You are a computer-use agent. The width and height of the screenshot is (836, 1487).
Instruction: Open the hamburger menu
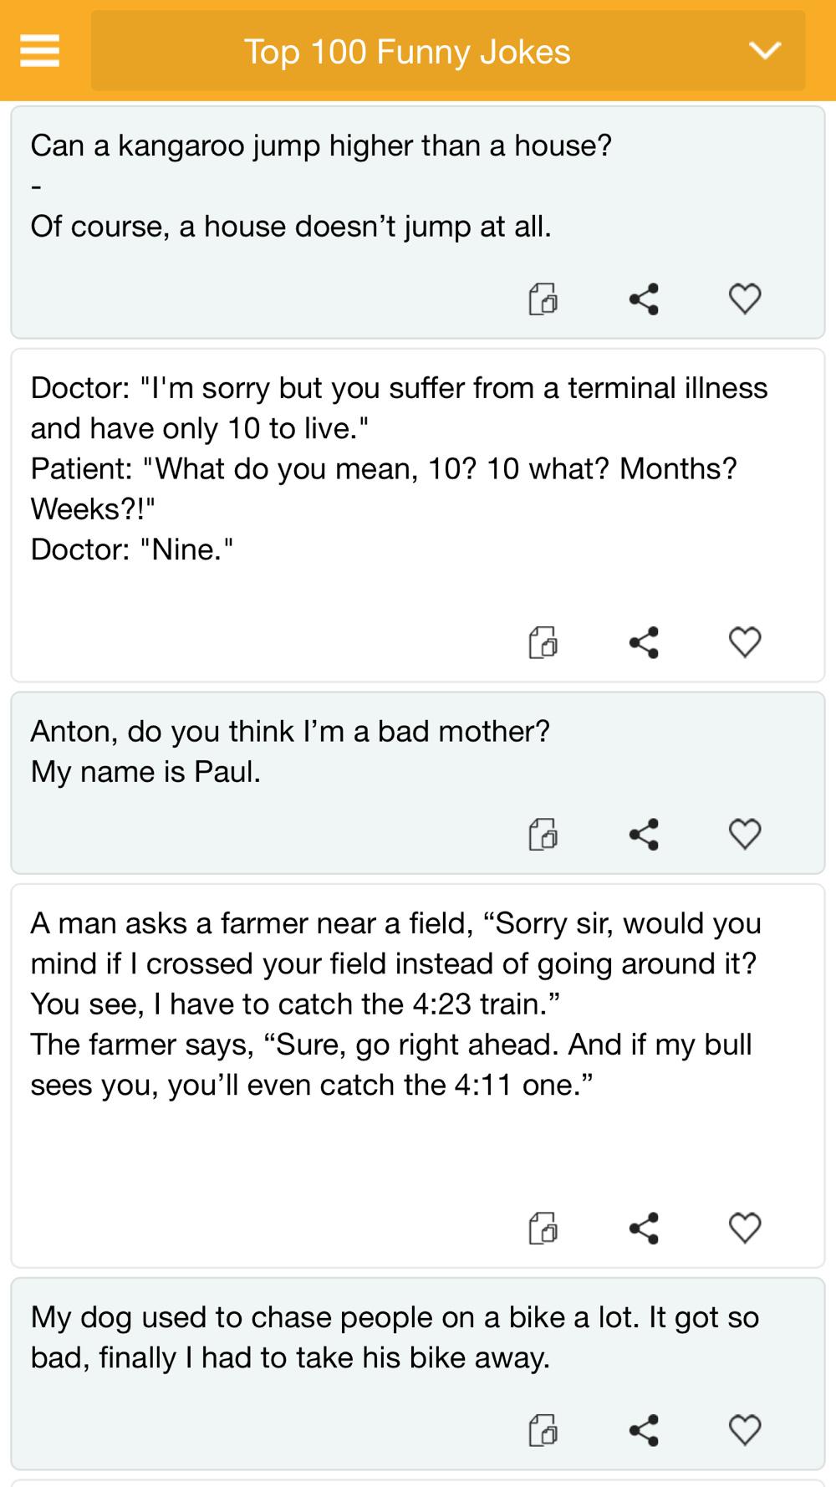click(39, 51)
